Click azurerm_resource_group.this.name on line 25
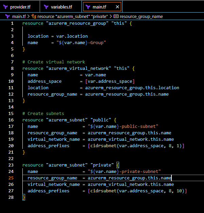204x213 pixels. [x=129, y=178]
